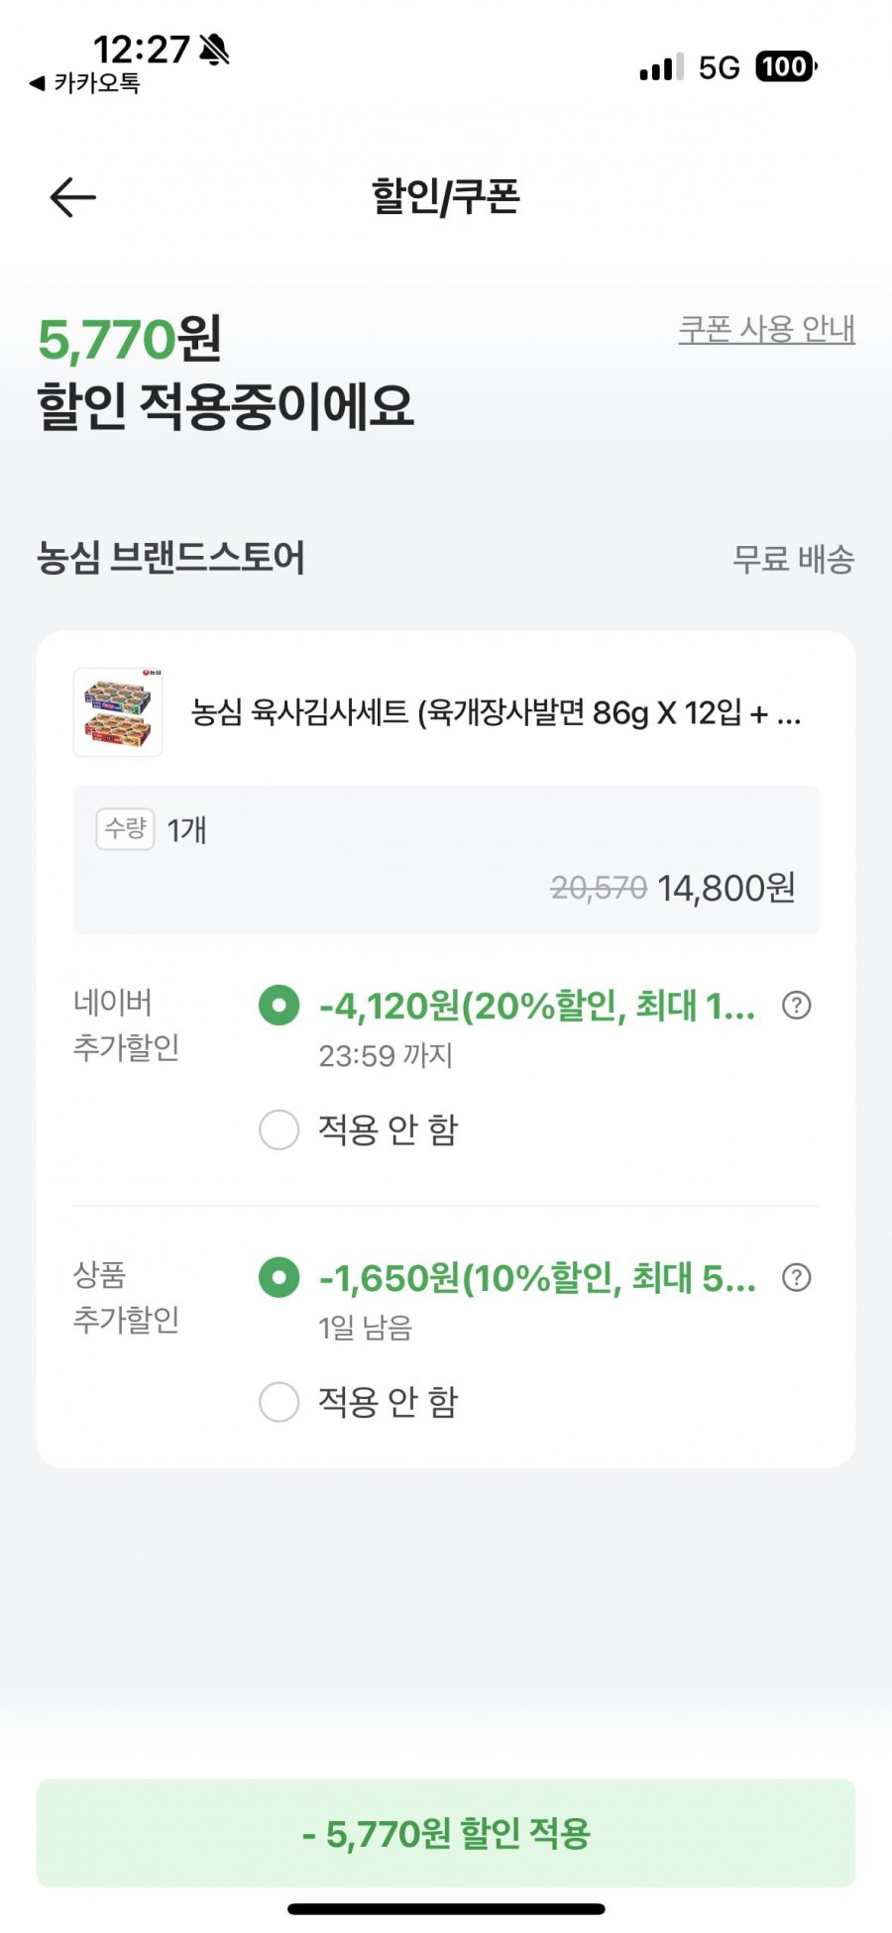This screenshot has height=1933, width=892.
Task: Select the -1,650원 product discount option
Action: tap(279, 1278)
